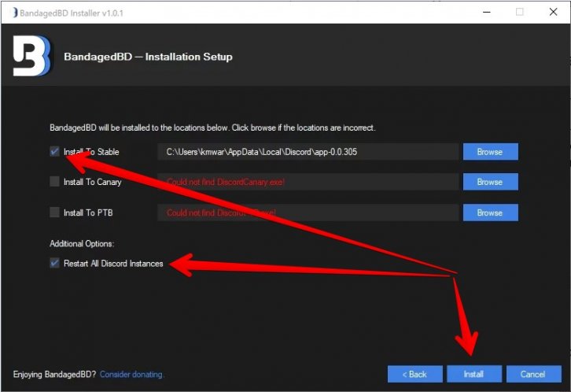The image size is (571, 392).
Task: Click the Restart All Discord Instances label
Action: coord(113,264)
